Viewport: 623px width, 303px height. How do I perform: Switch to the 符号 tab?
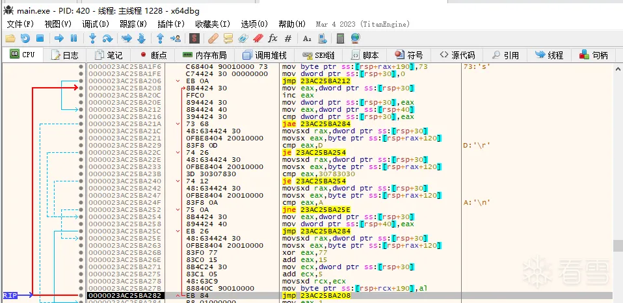[409, 55]
